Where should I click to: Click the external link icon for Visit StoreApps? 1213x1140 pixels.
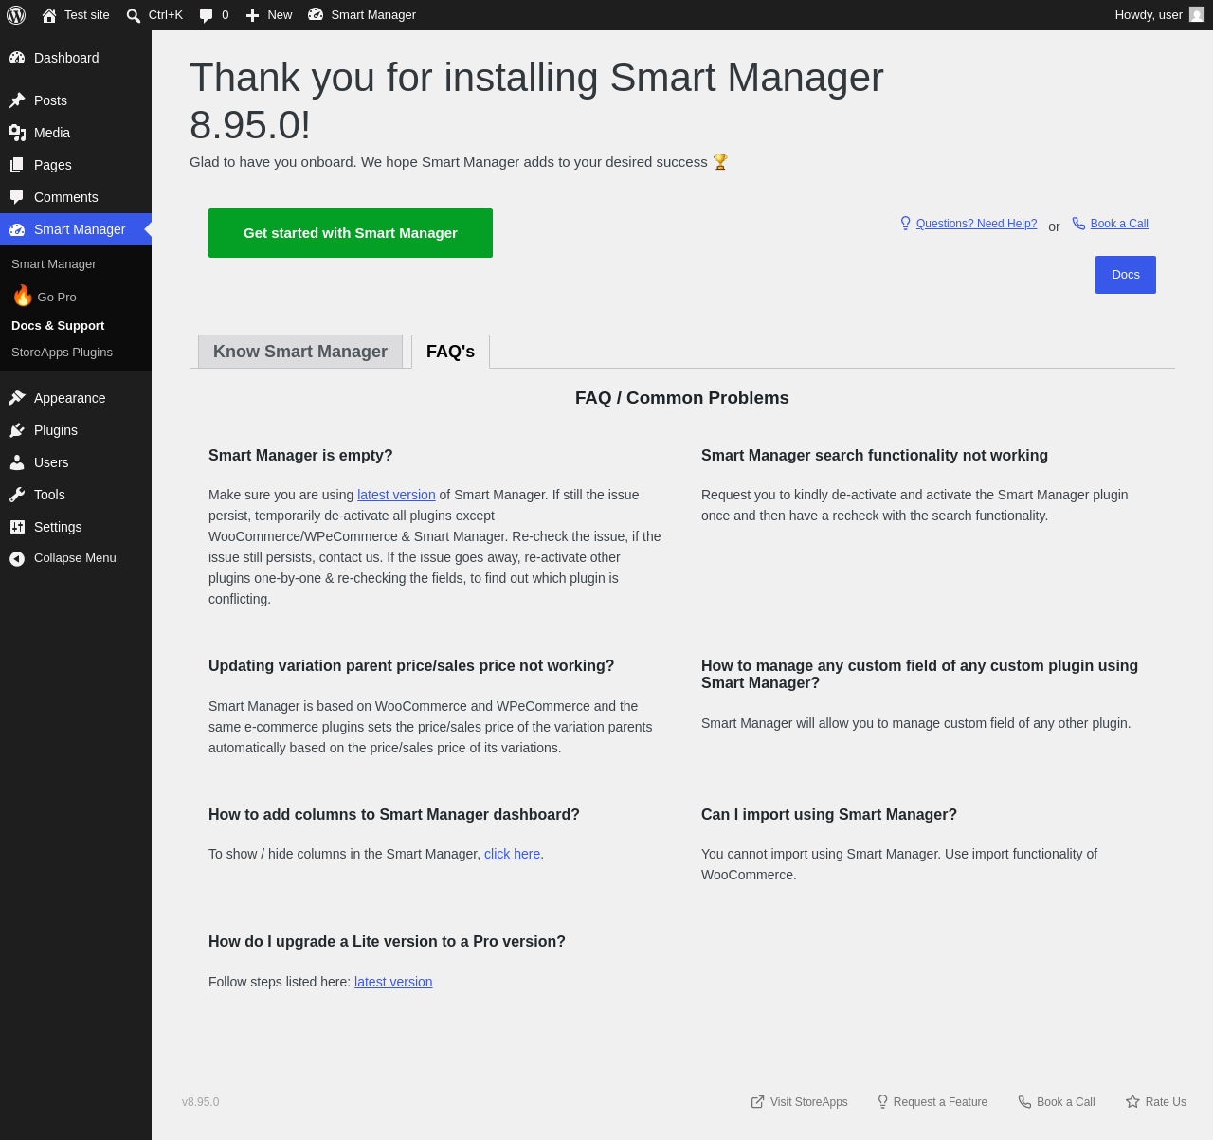point(758,1102)
